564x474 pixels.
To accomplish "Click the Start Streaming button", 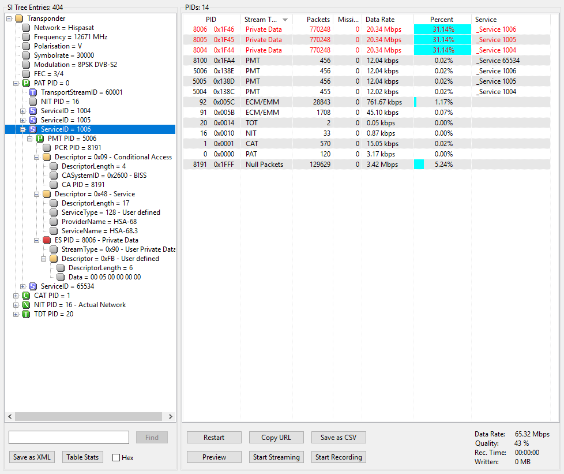I will coord(276,457).
